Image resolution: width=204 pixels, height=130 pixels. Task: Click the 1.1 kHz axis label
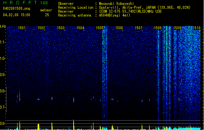coord(3,42)
